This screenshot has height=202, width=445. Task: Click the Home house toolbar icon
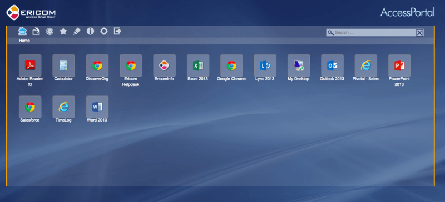22,31
